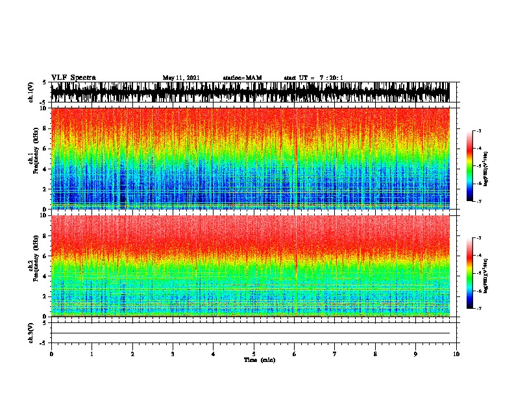The width and height of the screenshot is (514, 397).
Task: Click the time-axis tick label "6"
Action: (294, 354)
